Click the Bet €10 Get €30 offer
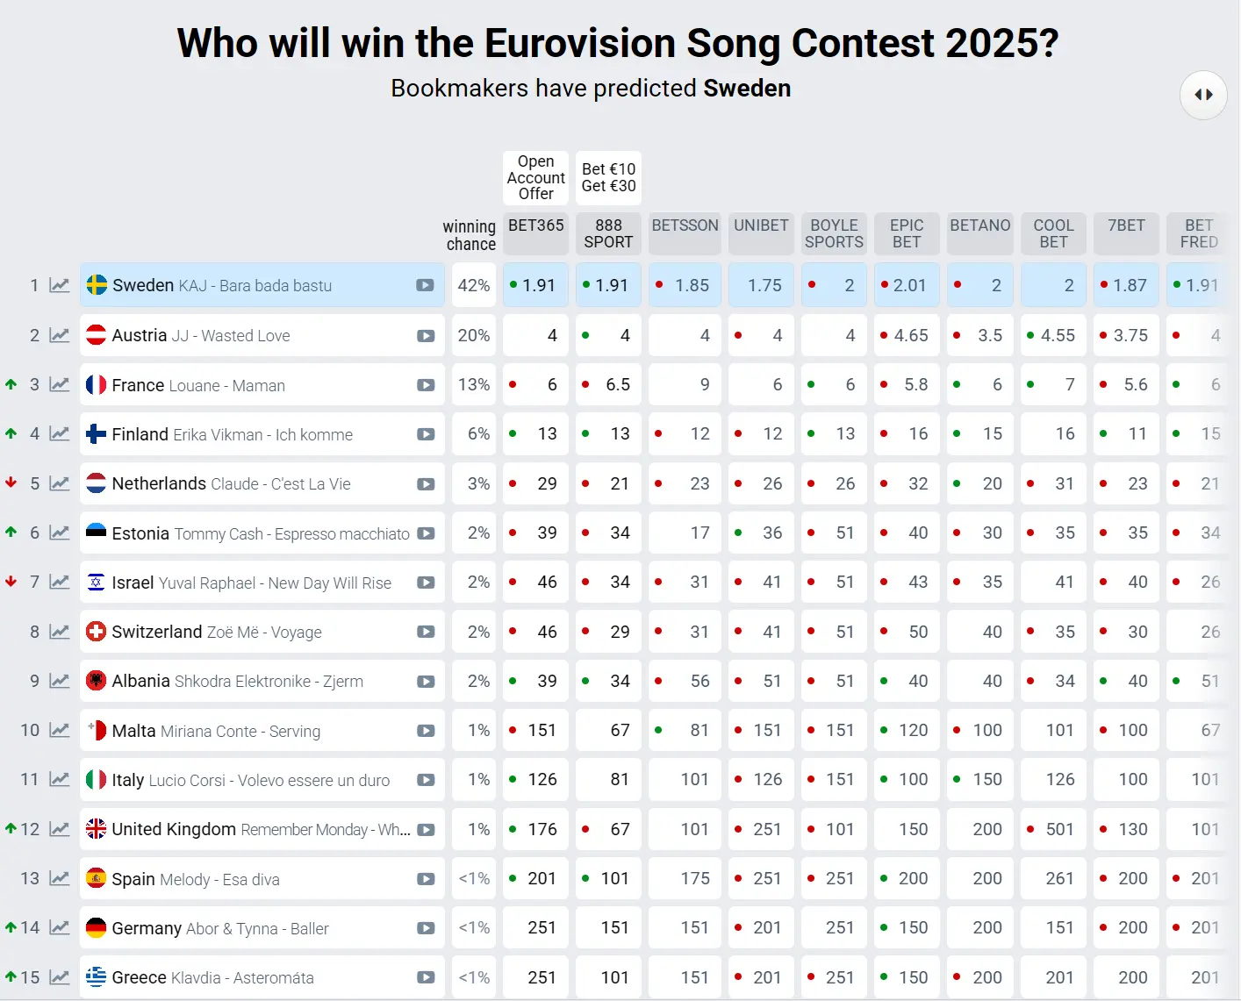Screen dimensions: 1241x1001 coord(608,177)
